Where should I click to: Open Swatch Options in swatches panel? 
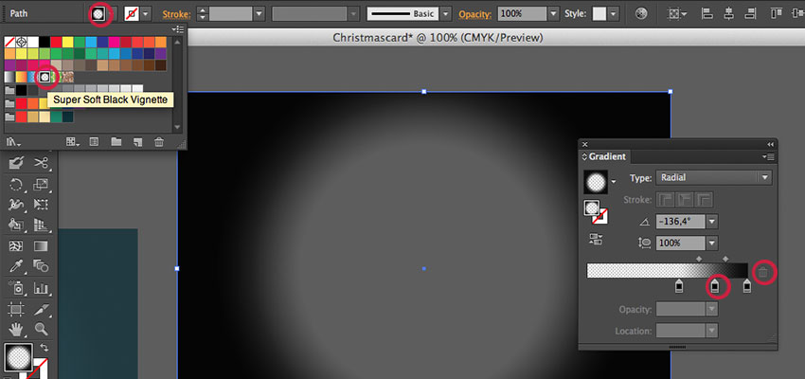94,142
